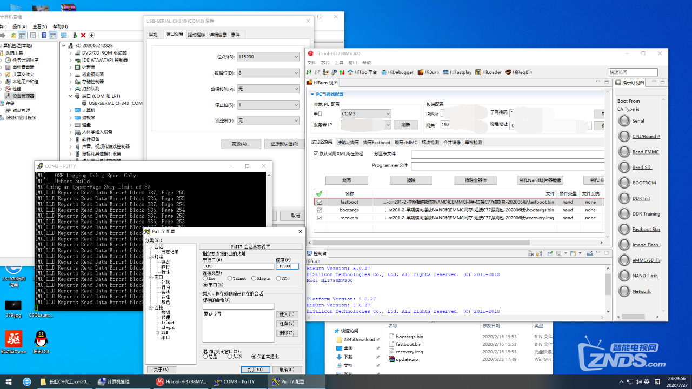Click 擦除全器件 button in HiBurn
Screen dimensions: 692x389
[475, 180]
